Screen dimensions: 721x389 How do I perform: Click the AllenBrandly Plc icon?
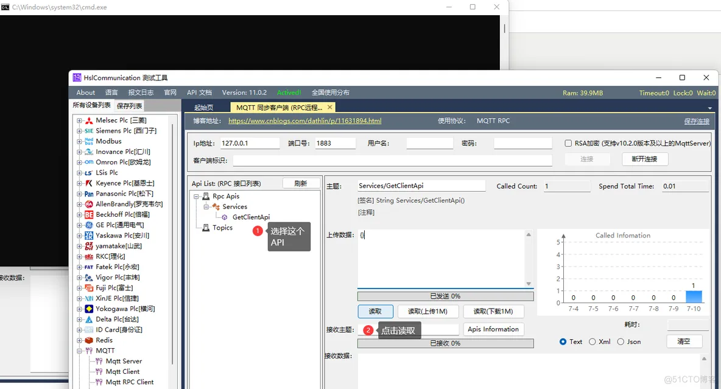tap(89, 204)
